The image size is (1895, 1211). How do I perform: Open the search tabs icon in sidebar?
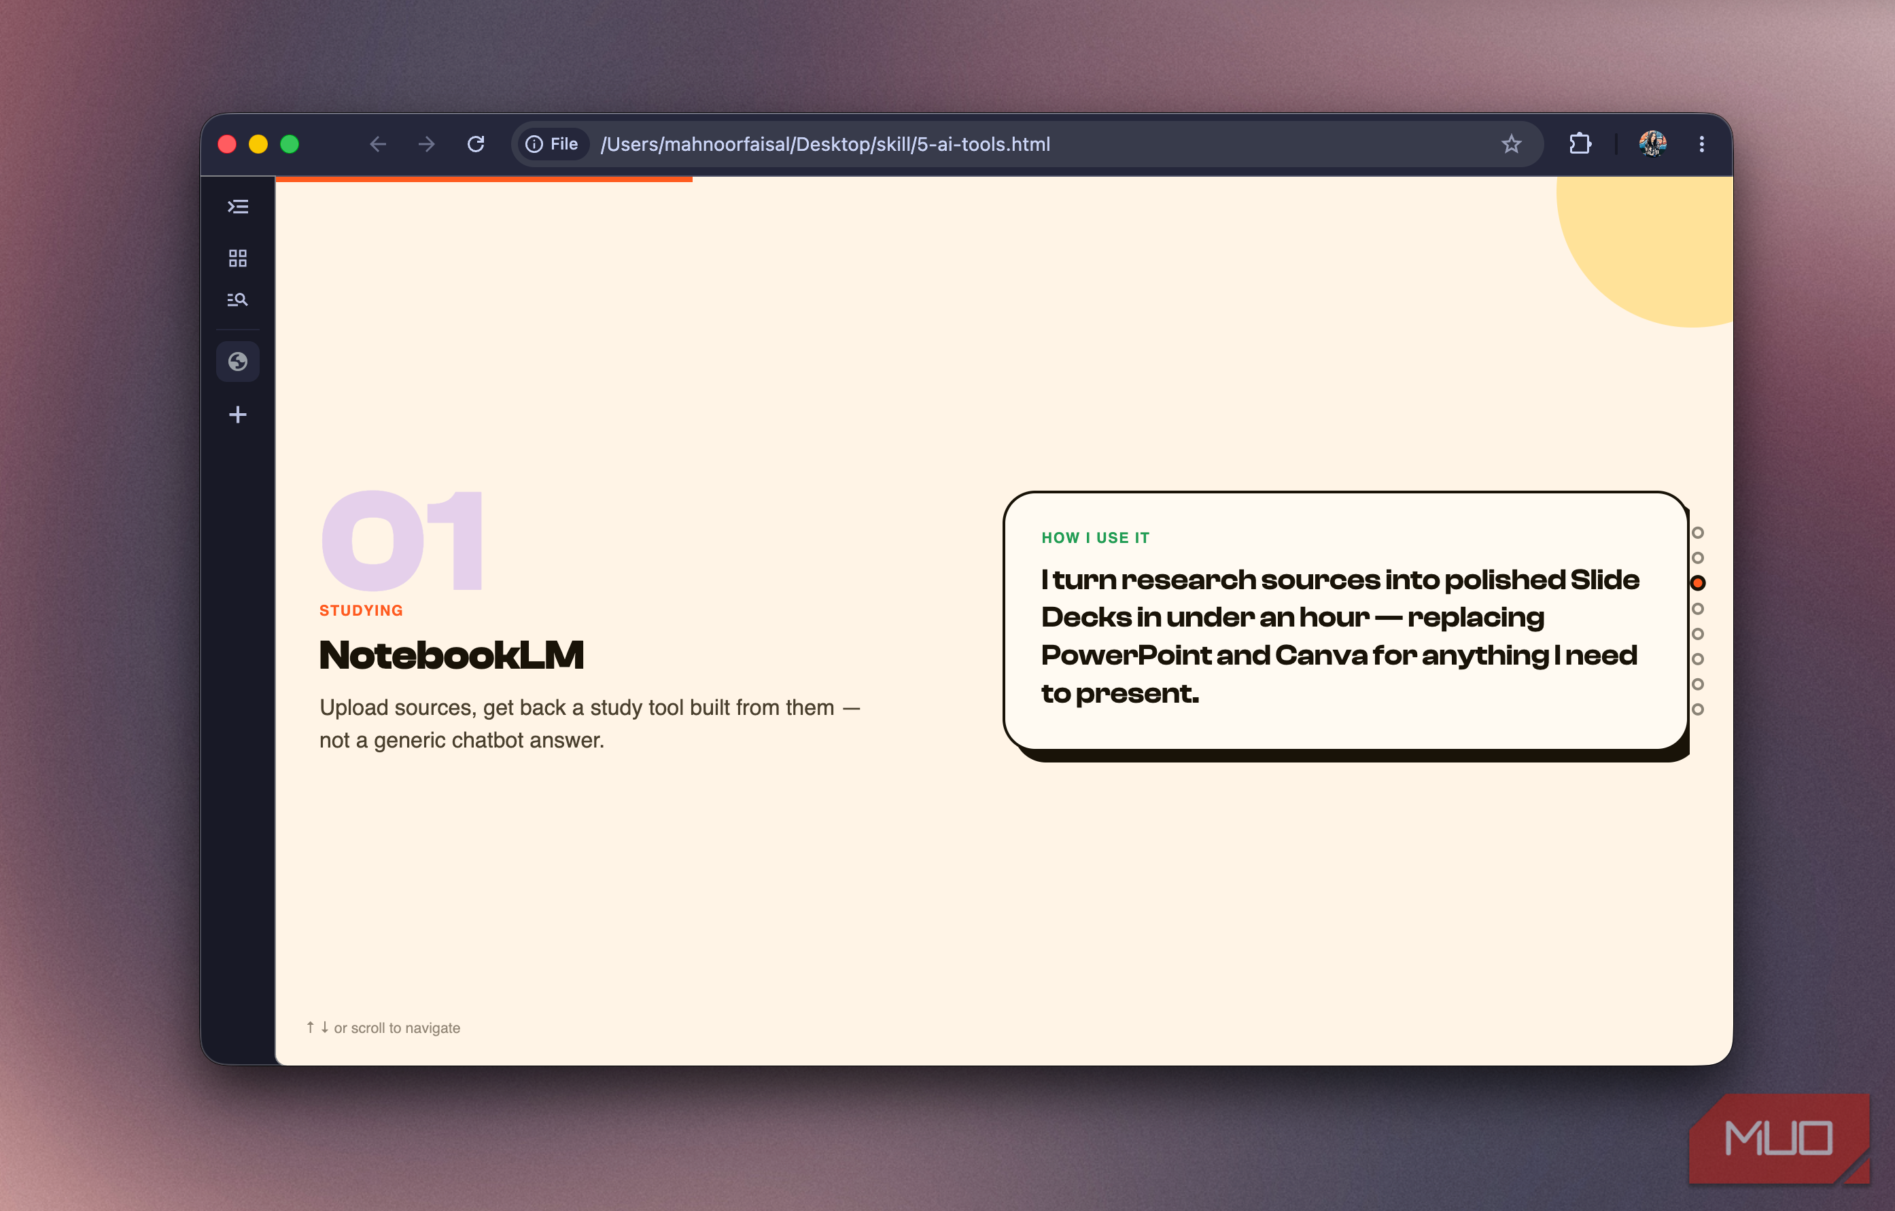click(238, 300)
